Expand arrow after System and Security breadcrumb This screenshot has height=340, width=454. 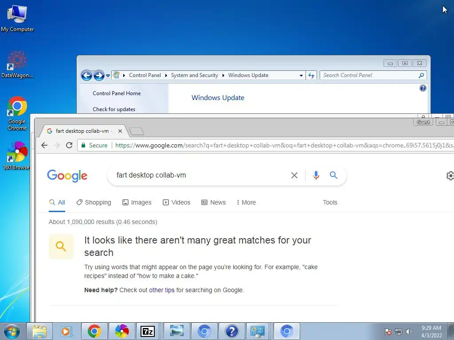click(223, 75)
